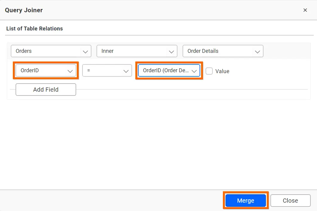Check the Value option next to the field row
This screenshot has height=211, width=317.
pyautogui.click(x=209, y=71)
